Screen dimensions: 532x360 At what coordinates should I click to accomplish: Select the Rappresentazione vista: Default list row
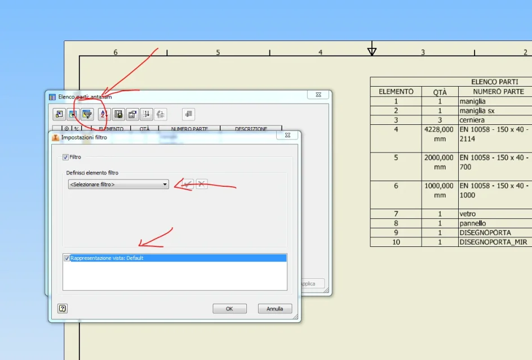coord(175,258)
